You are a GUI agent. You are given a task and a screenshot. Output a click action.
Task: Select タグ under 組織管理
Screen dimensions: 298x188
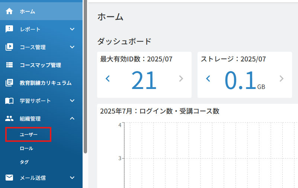[24, 162]
